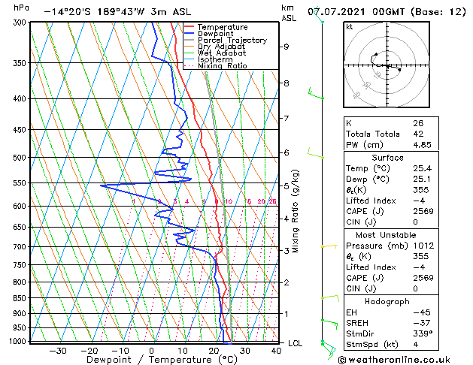The width and height of the screenshot is (473, 365).
Task: Click the PW (cm) value 4.85
Action: 422,145
